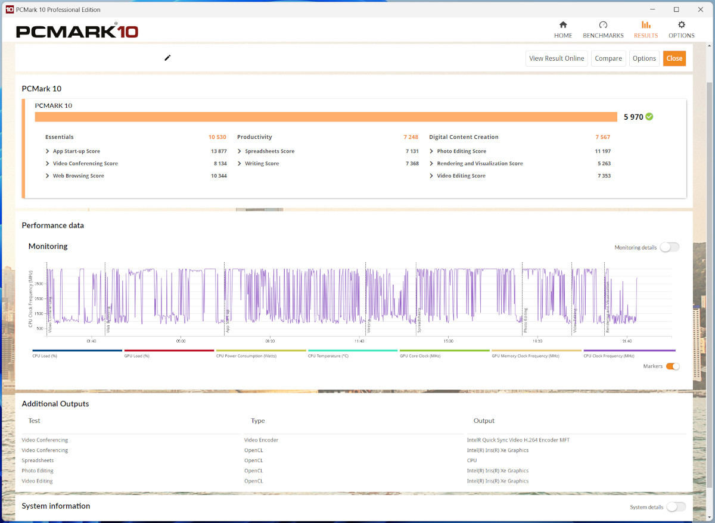The height and width of the screenshot is (523, 715).
Task: Open the HOME tab label
Action: 563,36
